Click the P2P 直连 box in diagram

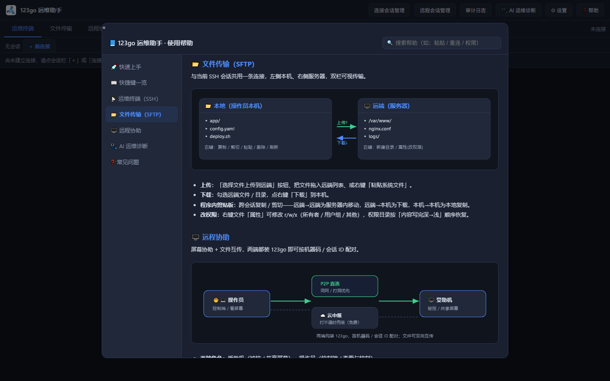pos(345,286)
